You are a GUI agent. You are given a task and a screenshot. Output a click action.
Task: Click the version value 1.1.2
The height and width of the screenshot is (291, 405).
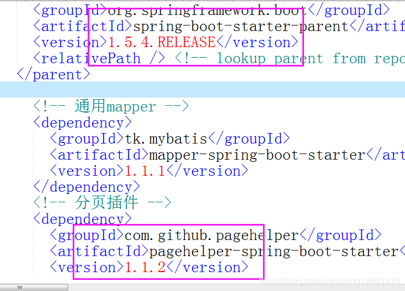pos(145,268)
